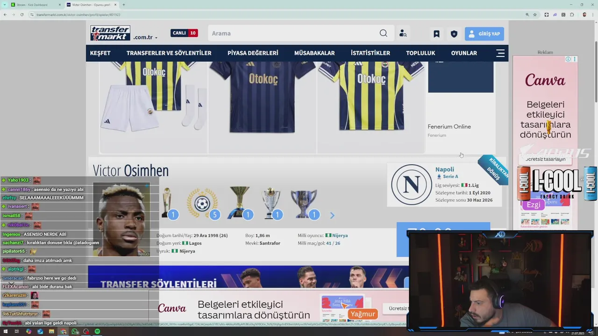Click the Canva ad info icon
Screen dimensions: 598x336
coord(568,59)
